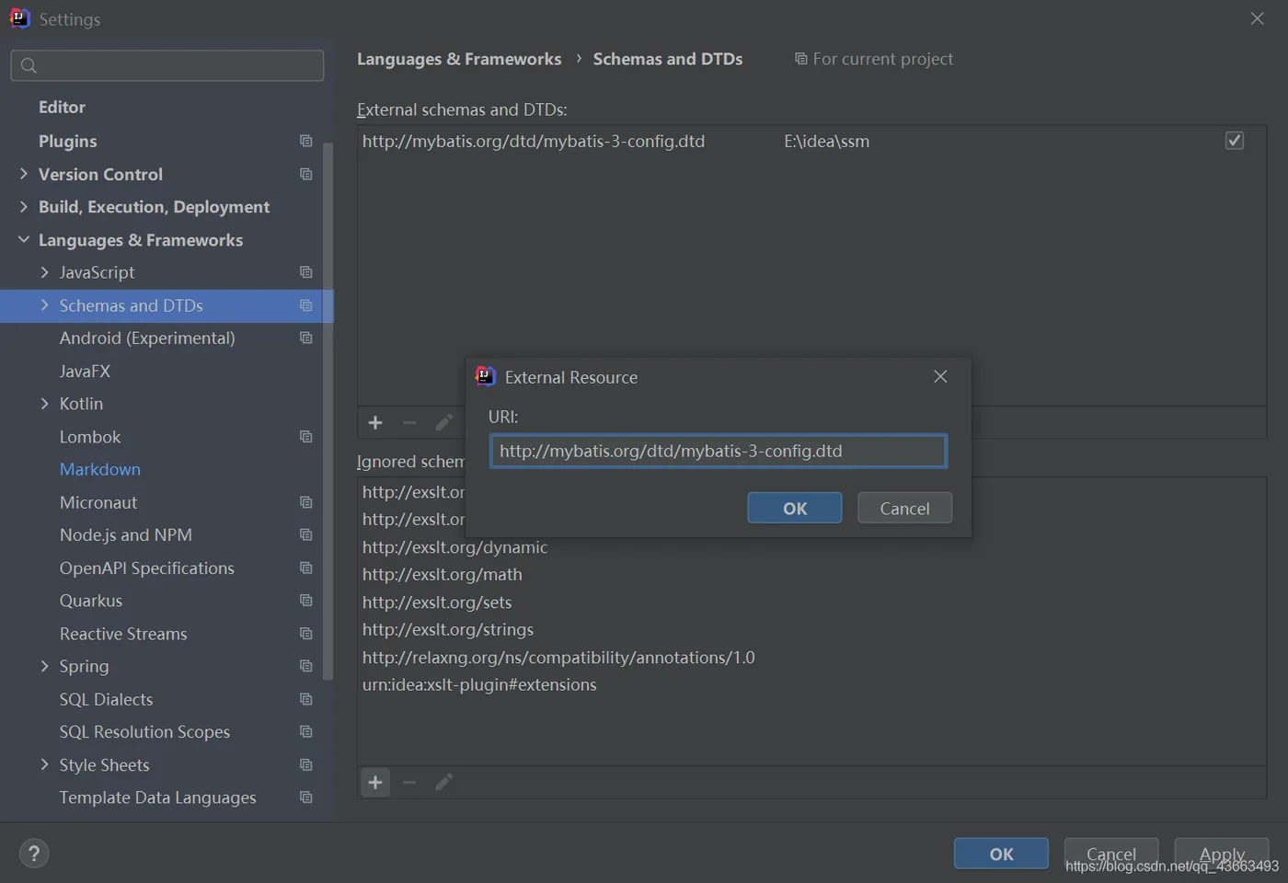Click the project-level icon next to JavaScript
The width and height of the screenshot is (1288, 883).
[x=306, y=272]
